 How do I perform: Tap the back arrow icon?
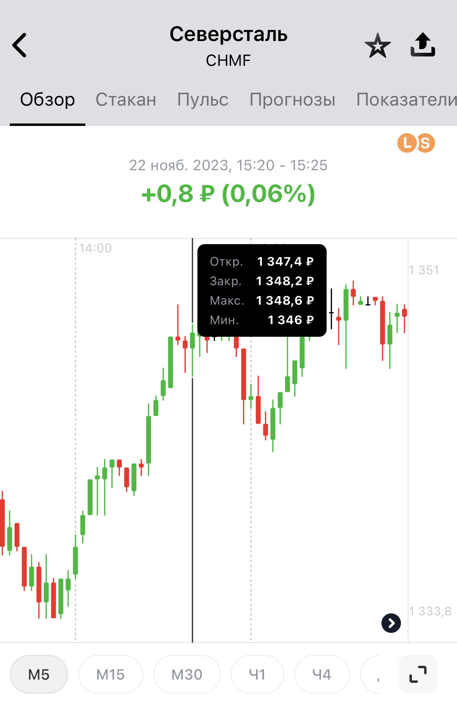coord(19,45)
